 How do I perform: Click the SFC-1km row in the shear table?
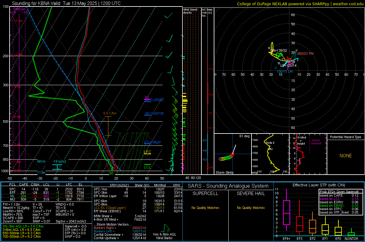(138, 189)
